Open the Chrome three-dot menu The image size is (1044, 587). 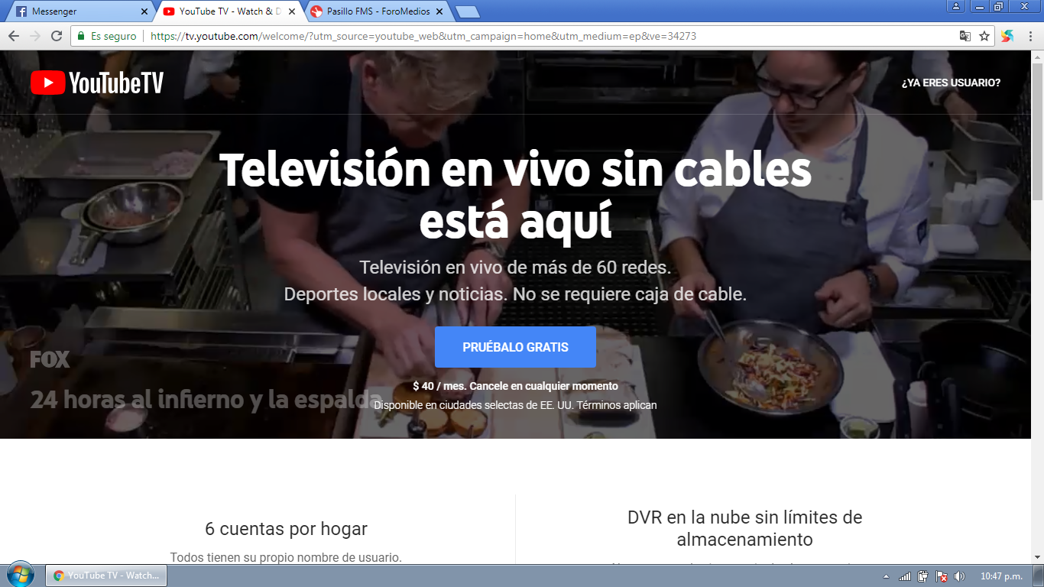pyautogui.click(x=1029, y=36)
